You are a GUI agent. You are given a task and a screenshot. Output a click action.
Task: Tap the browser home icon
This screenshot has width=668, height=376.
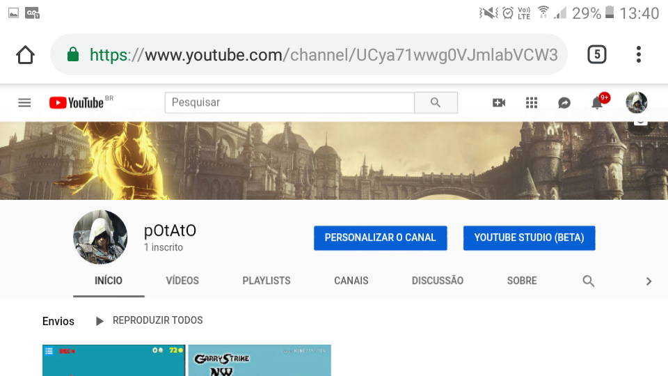click(25, 54)
